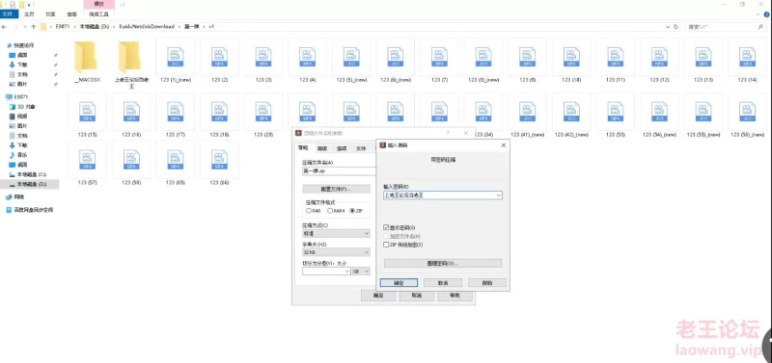772x363 pixels.
Task: Refresh the Explorer address bar
Action: [x=676, y=27]
